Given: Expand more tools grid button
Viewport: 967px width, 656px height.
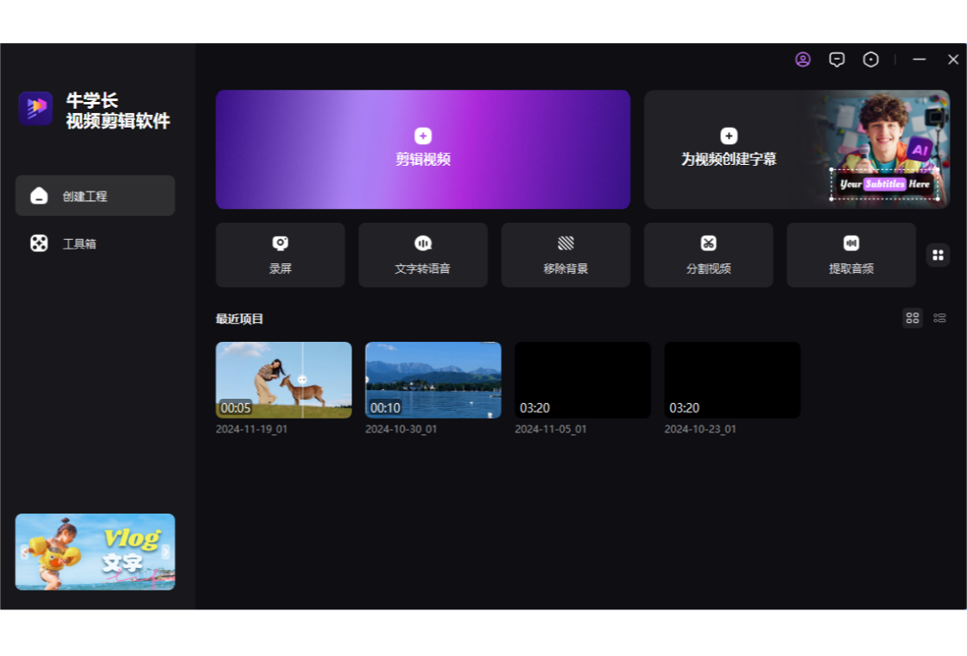Looking at the screenshot, I should (x=938, y=255).
